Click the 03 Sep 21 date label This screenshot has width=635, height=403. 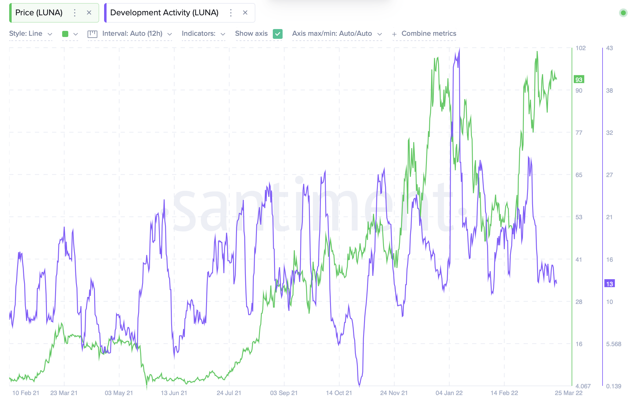tap(284, 393)
